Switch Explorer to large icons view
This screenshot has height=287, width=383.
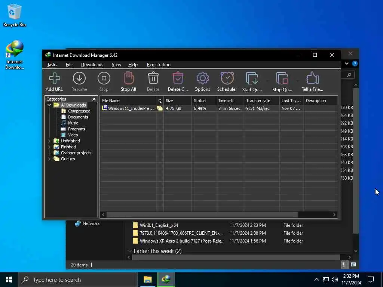click(x=353, y=265)
